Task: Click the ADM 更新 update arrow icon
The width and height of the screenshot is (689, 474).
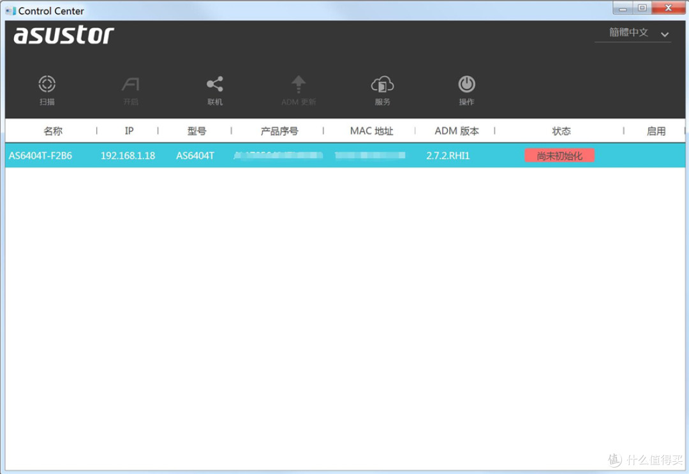Action: click(x=299, y=84)
